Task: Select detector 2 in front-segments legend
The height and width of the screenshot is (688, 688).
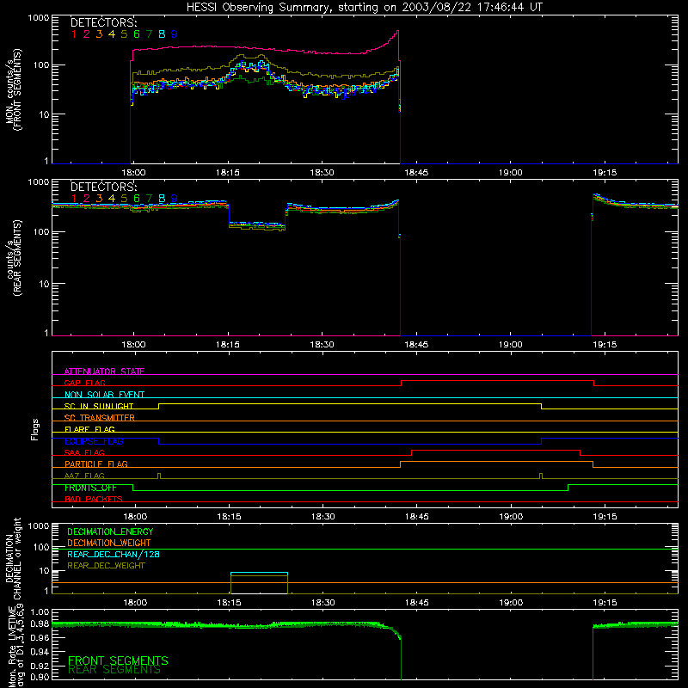Action: [87, 34]
